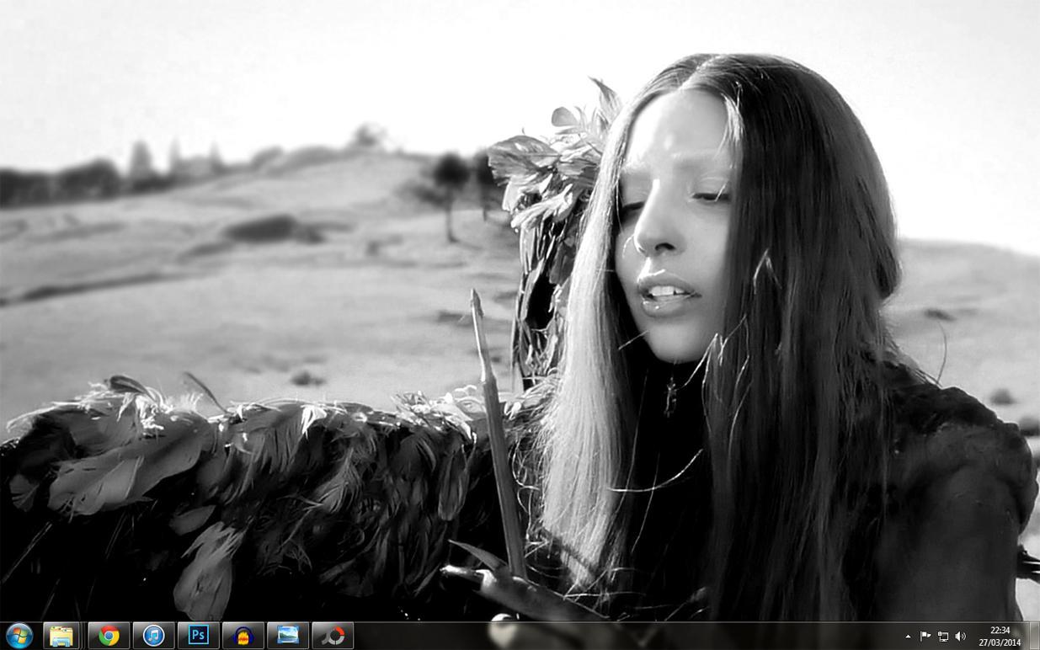This screenshot has width=1040, height=650.
Task: Open iTunes from the taskbar
Action: [153, 636]
